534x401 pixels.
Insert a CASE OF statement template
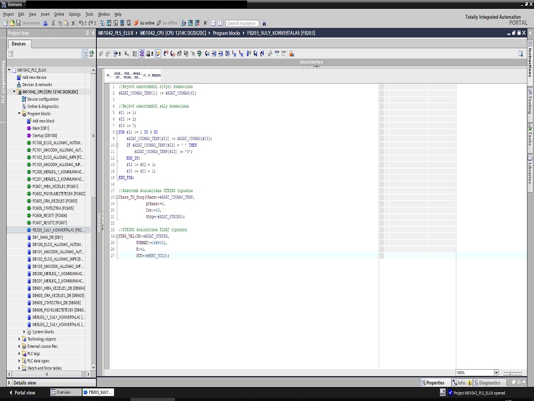tap(118, 75)
